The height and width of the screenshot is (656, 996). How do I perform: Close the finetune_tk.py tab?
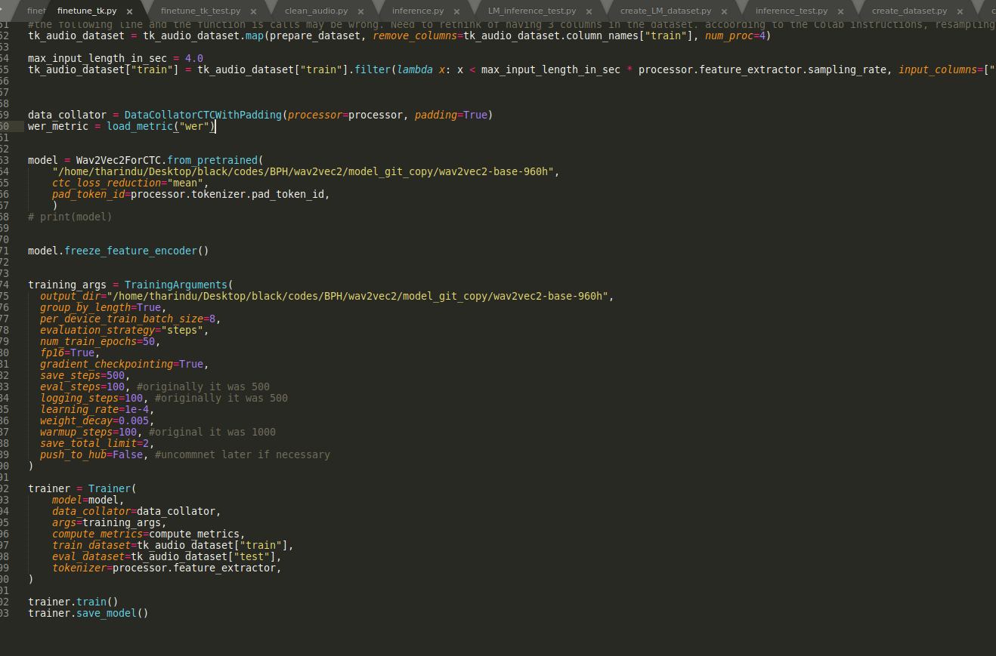pos(130,11)
